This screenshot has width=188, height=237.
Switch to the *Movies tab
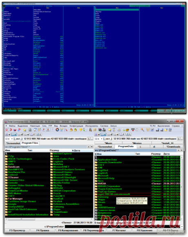137,143
